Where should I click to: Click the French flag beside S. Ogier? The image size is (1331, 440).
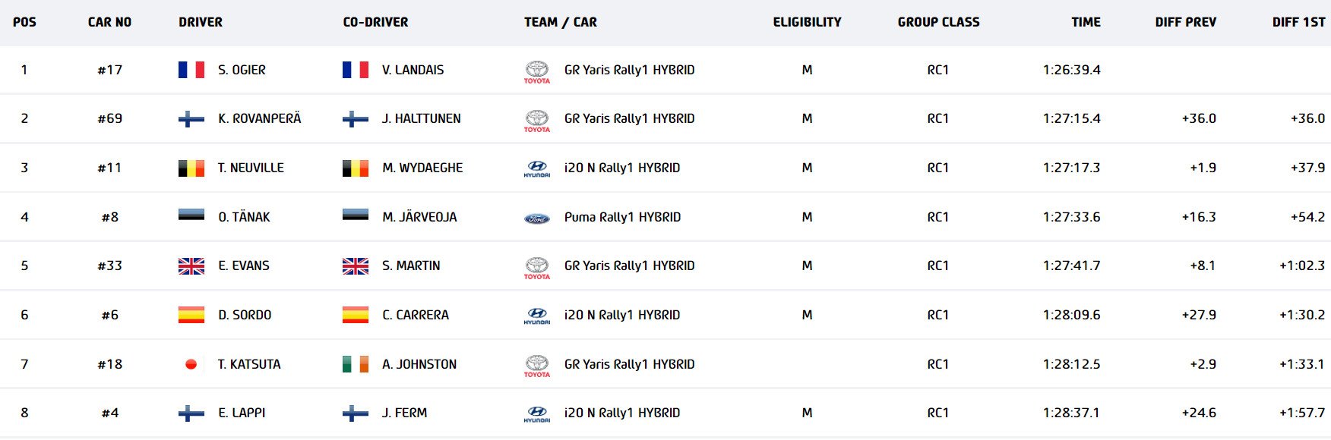click(x=191, y=70)
